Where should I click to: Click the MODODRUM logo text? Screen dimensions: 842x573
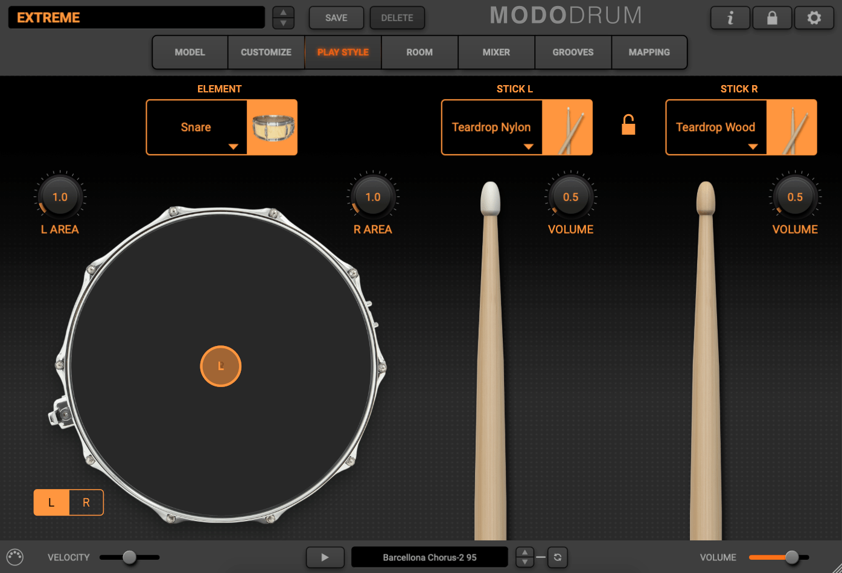pyautogui.click(x=566, y=16)
